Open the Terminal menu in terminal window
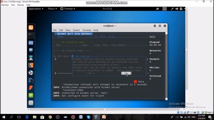This screenshot has width=214, height=120. (87, 30)
